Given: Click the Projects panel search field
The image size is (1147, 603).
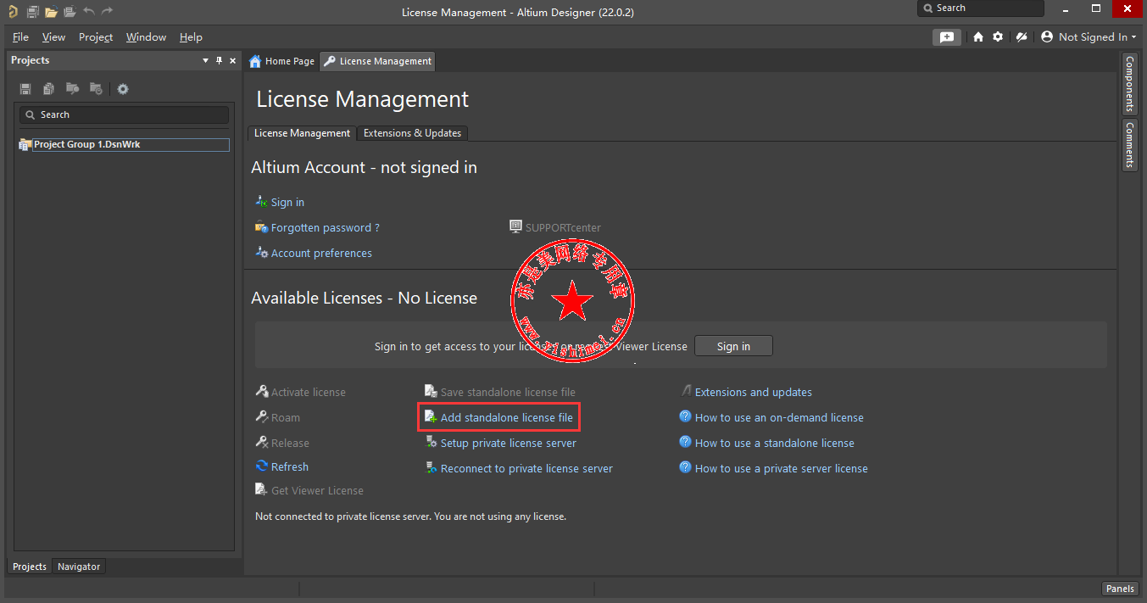Looking at the screenshot, I should pyautogui.click(x=124, y=114).
